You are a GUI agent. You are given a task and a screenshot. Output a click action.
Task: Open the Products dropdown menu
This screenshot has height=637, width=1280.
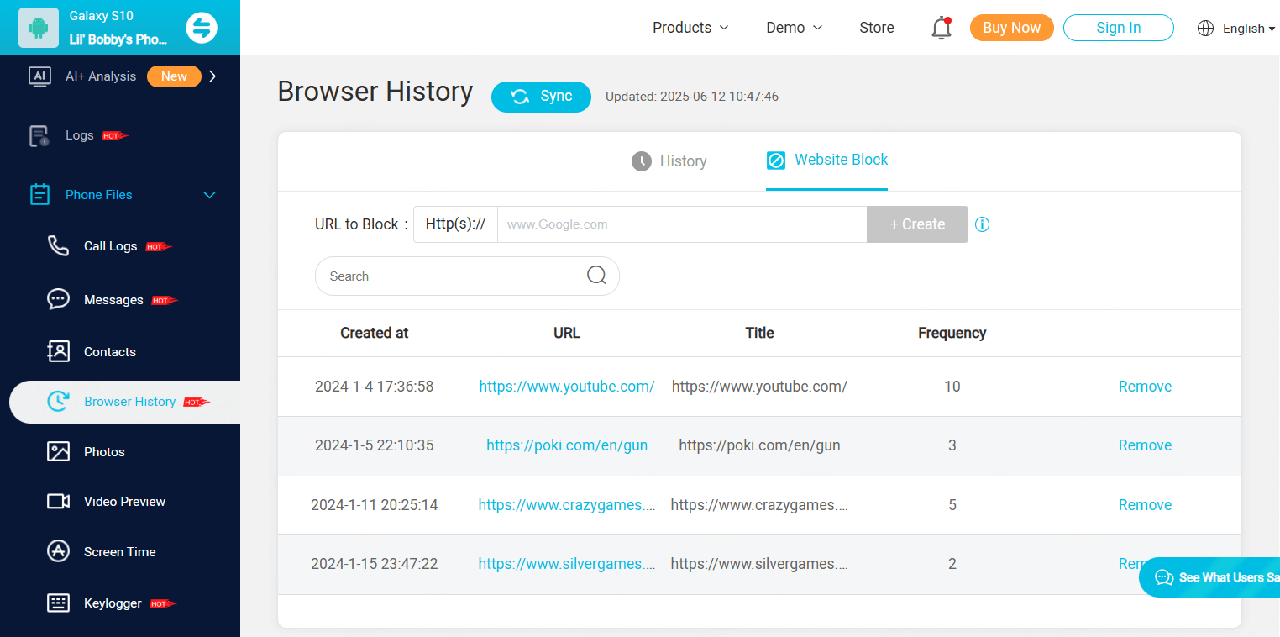click(690, 28)
